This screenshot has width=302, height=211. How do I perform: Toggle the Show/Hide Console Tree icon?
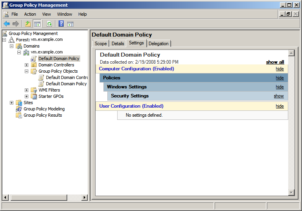[37, 24]
